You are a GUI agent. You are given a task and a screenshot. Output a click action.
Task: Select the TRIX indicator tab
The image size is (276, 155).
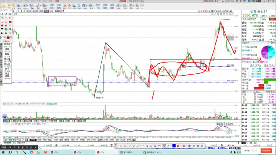94,140
